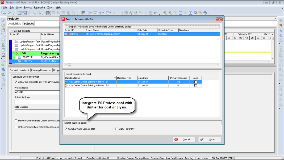Viewport: 284px width, 160px height.
Task: Click the Project ID column header in dialog
Action: click(75, 30)
